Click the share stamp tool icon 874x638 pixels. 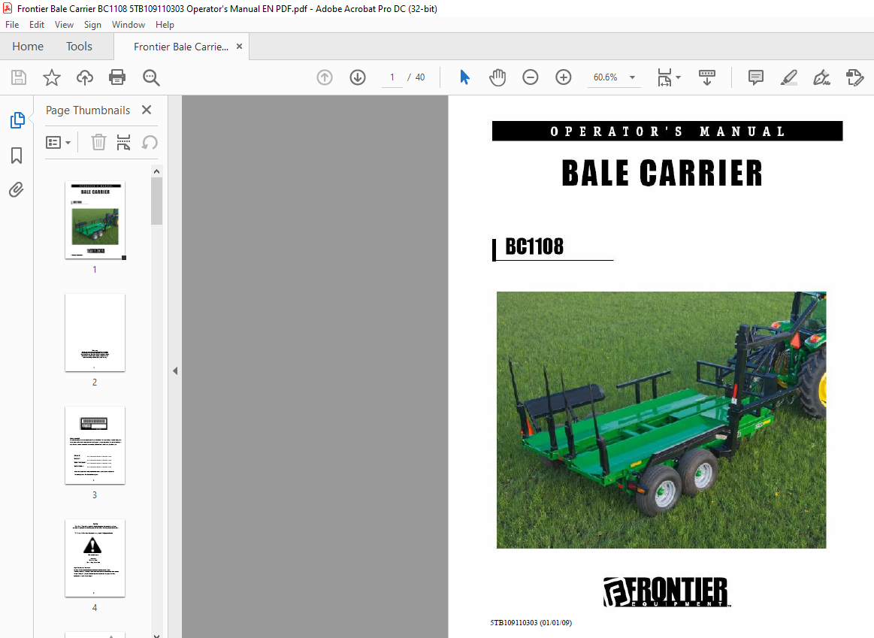854,77
